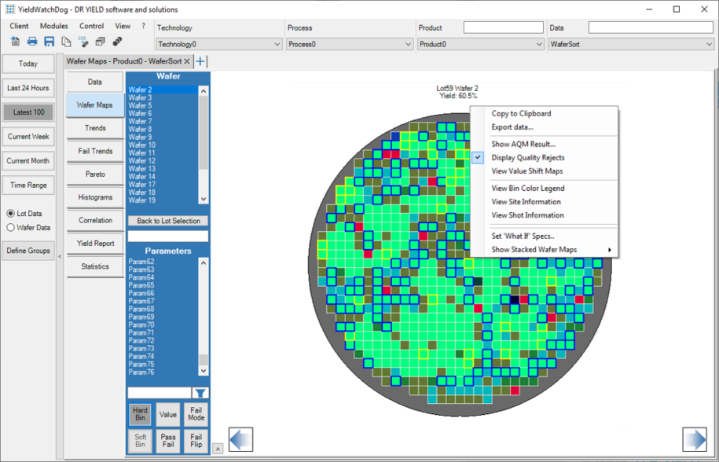Click the Copy pages toolbar icon
The height and width of the screenshot is (462, 719).
click(x=66, y=41)
